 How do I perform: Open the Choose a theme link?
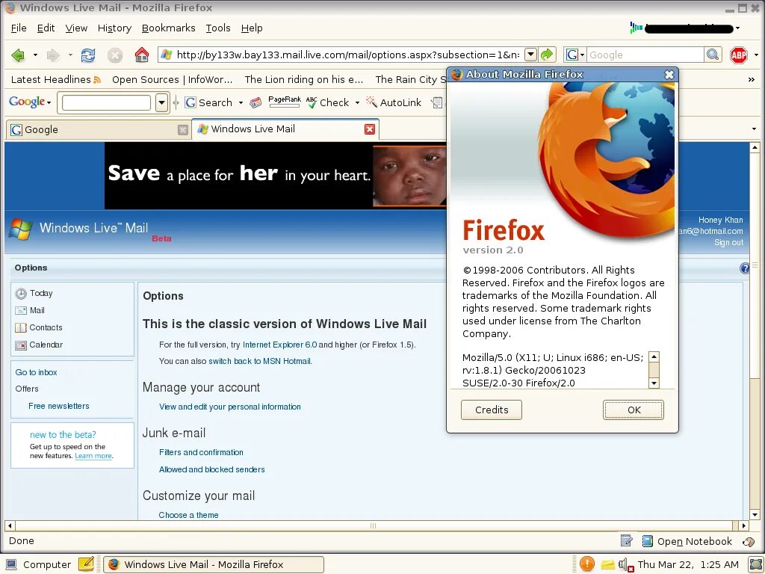click(188, 515)
